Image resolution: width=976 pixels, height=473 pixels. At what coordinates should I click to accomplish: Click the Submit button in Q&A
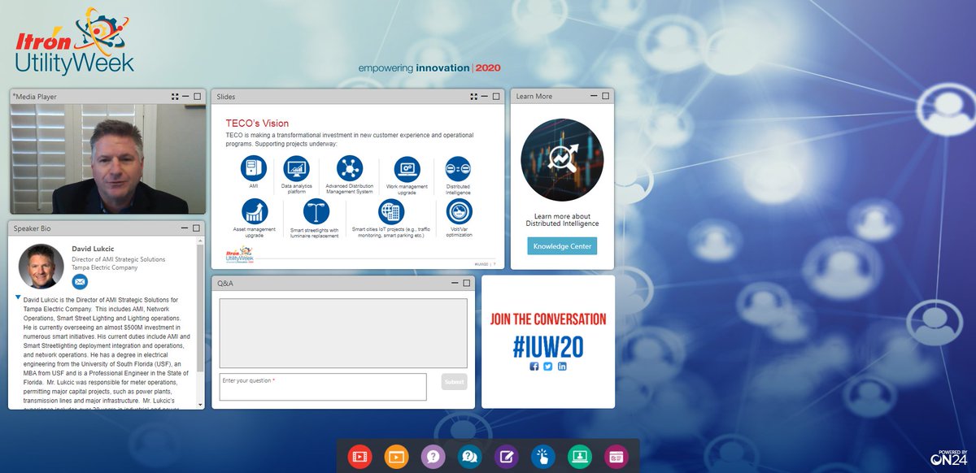click(455, 382)
